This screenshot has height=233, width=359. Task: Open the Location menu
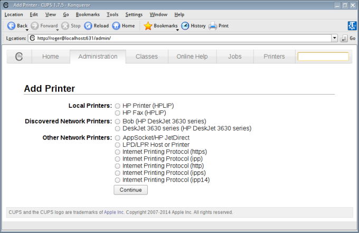pyautogui.click(x=14, y=15)
